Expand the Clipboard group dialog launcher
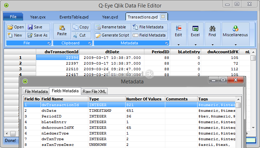Screen dimensions: 260x148 90,43
